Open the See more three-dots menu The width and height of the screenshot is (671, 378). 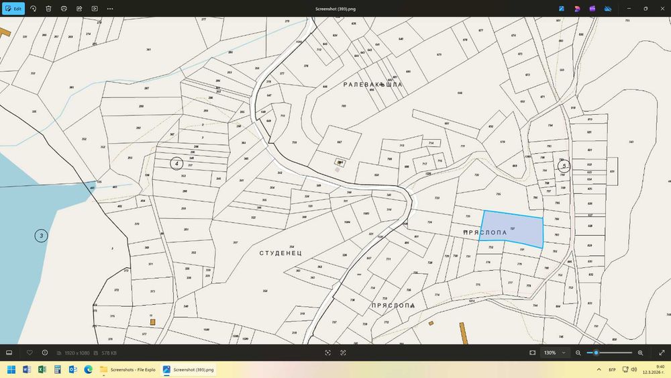[110, 9]
